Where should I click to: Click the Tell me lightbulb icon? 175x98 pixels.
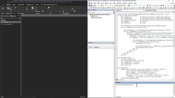click(x=42, y=5)
